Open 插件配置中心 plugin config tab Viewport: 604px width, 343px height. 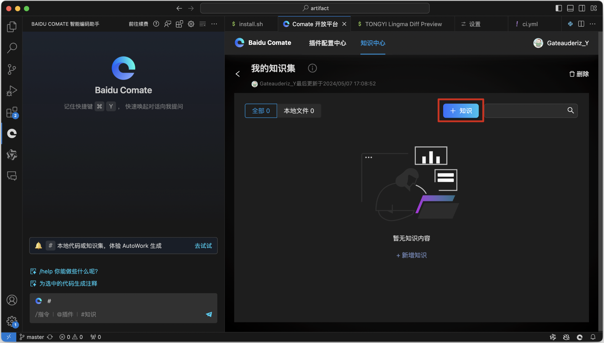(x=328, y=43)
